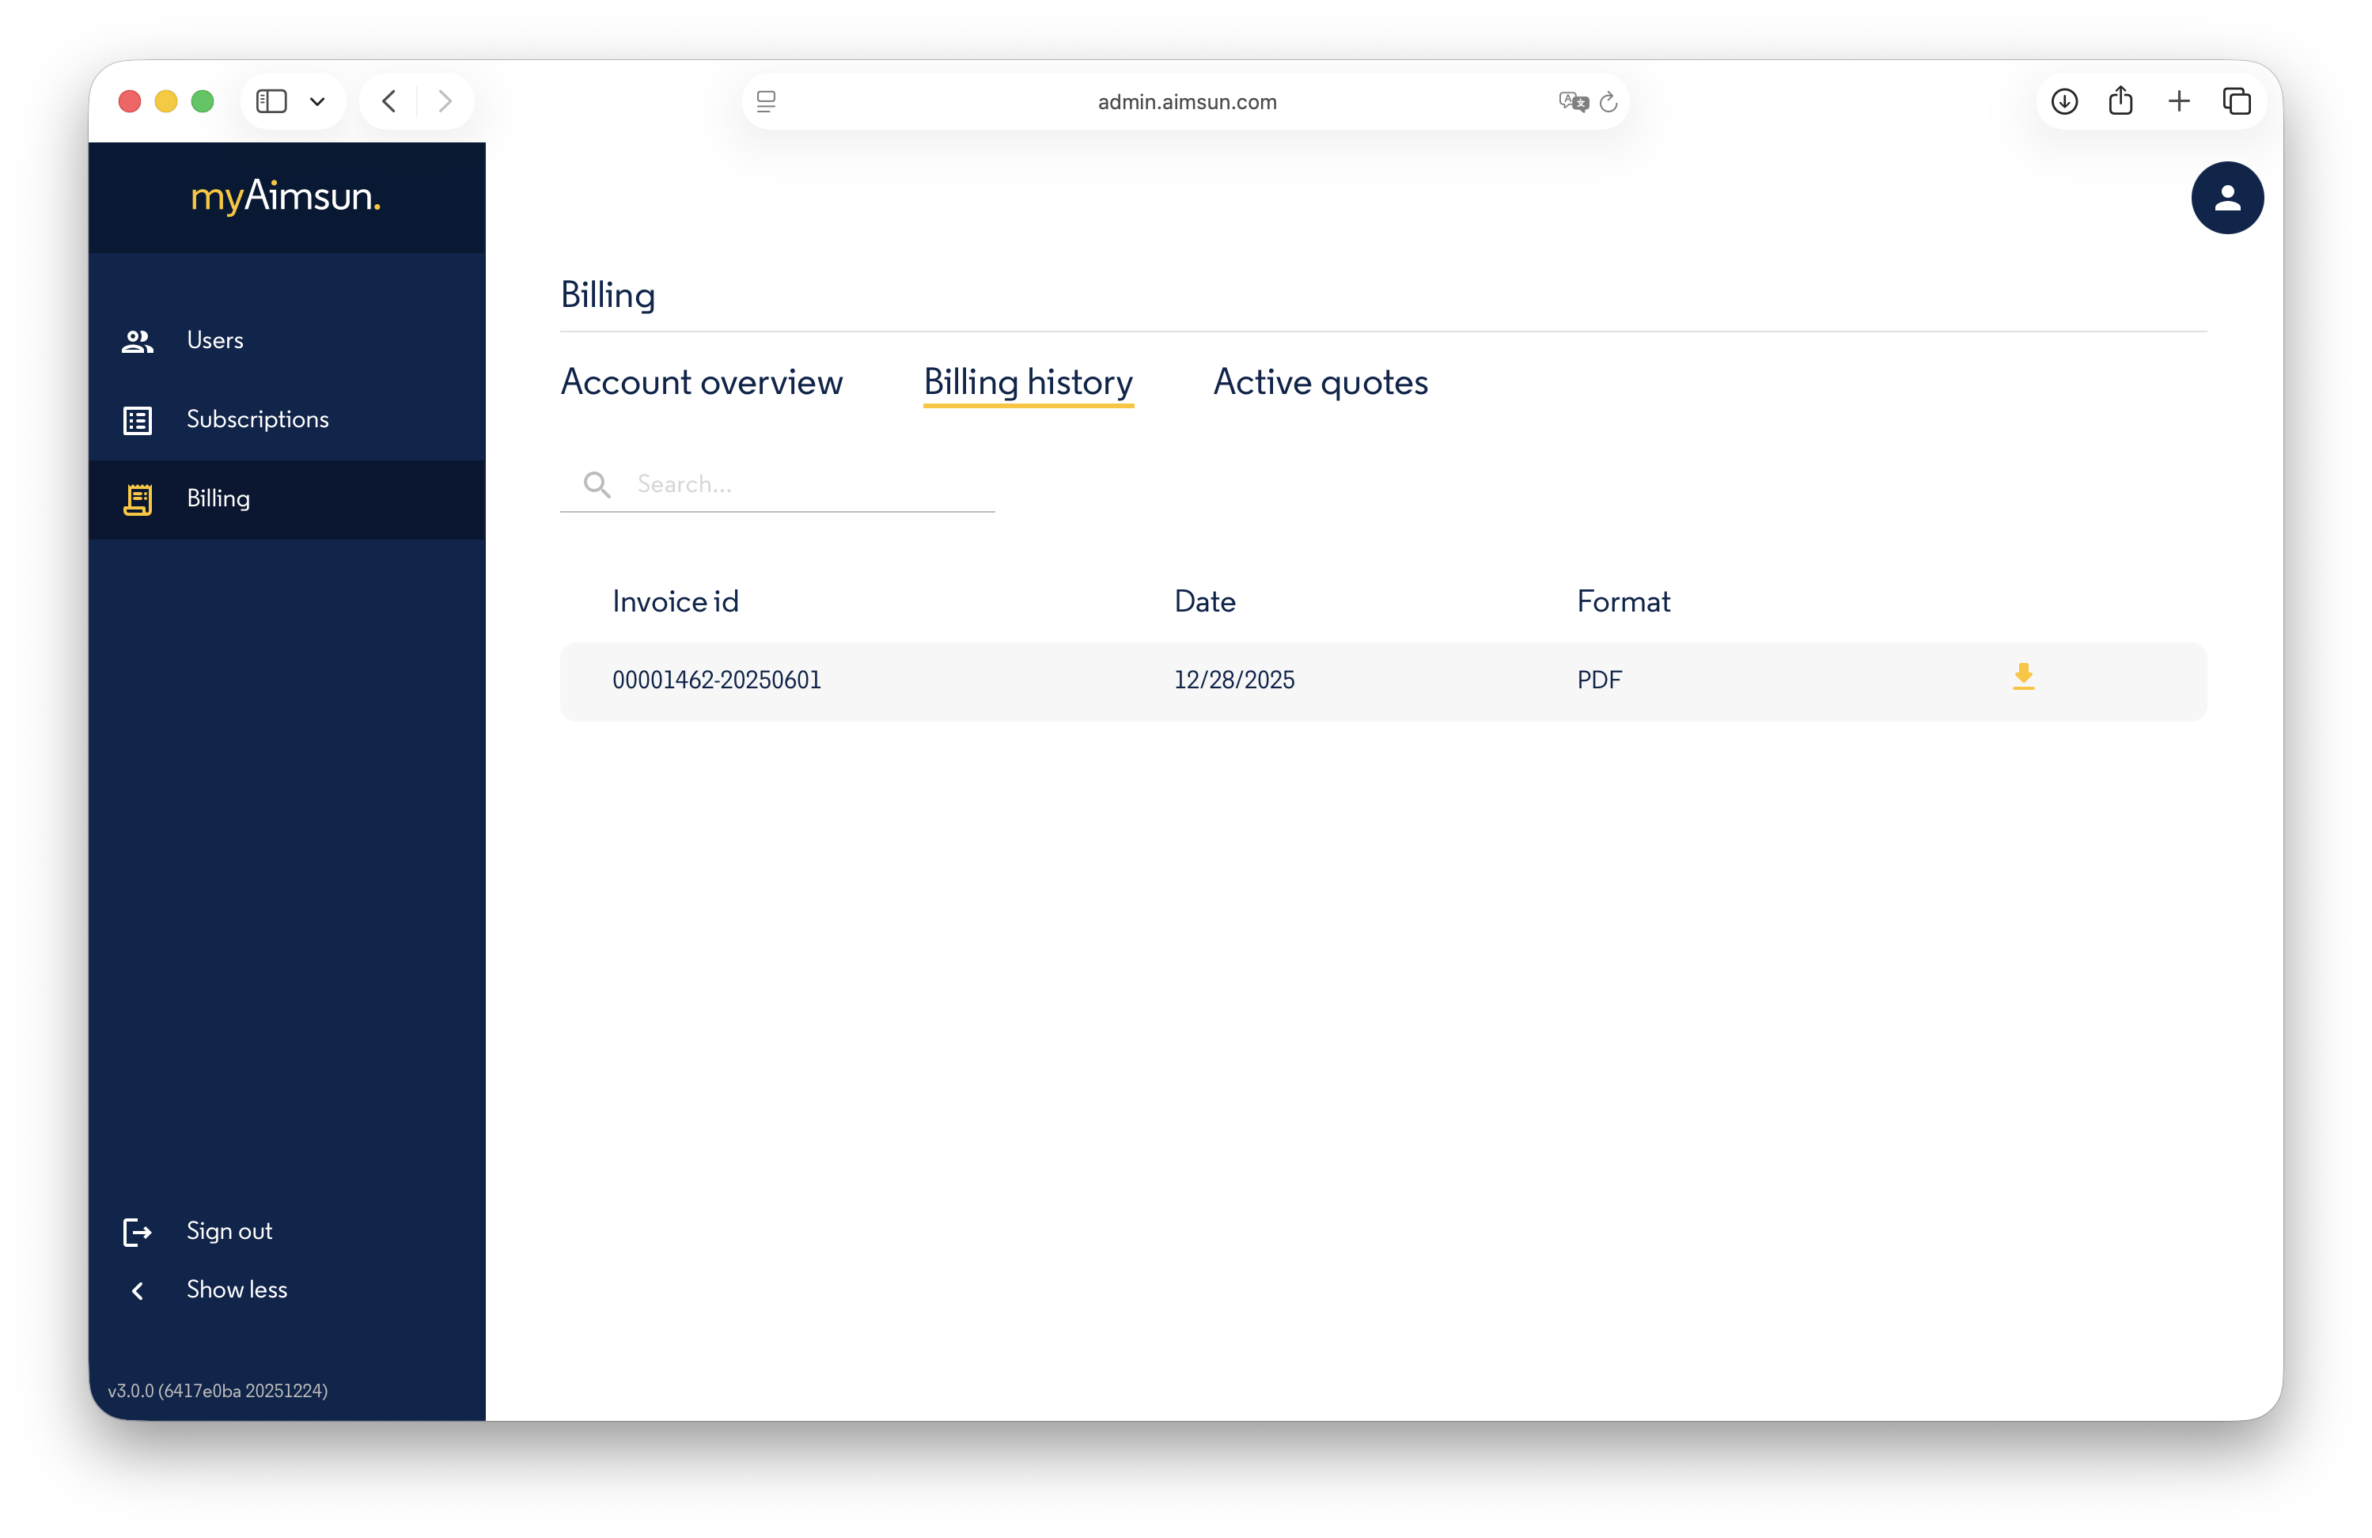Open the Users section in the sidebar
Image resolution: width=2372 pixels, height=1538 pixels.
click(215, 340)
